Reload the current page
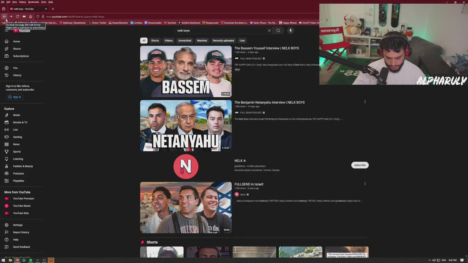 point(18,16)
